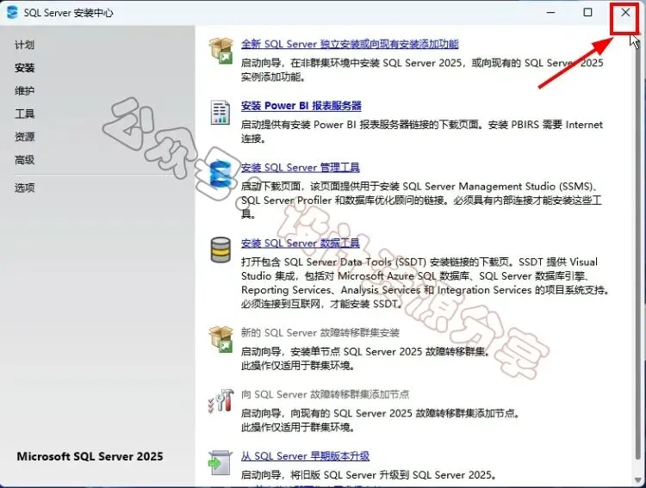
Task: Go to the 资源 sidebar section
Action: coord(24,137)
